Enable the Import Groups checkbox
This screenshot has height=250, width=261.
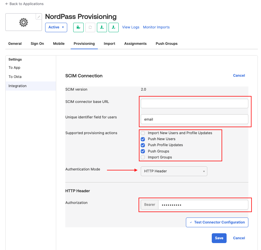click(x=143, y=157)
